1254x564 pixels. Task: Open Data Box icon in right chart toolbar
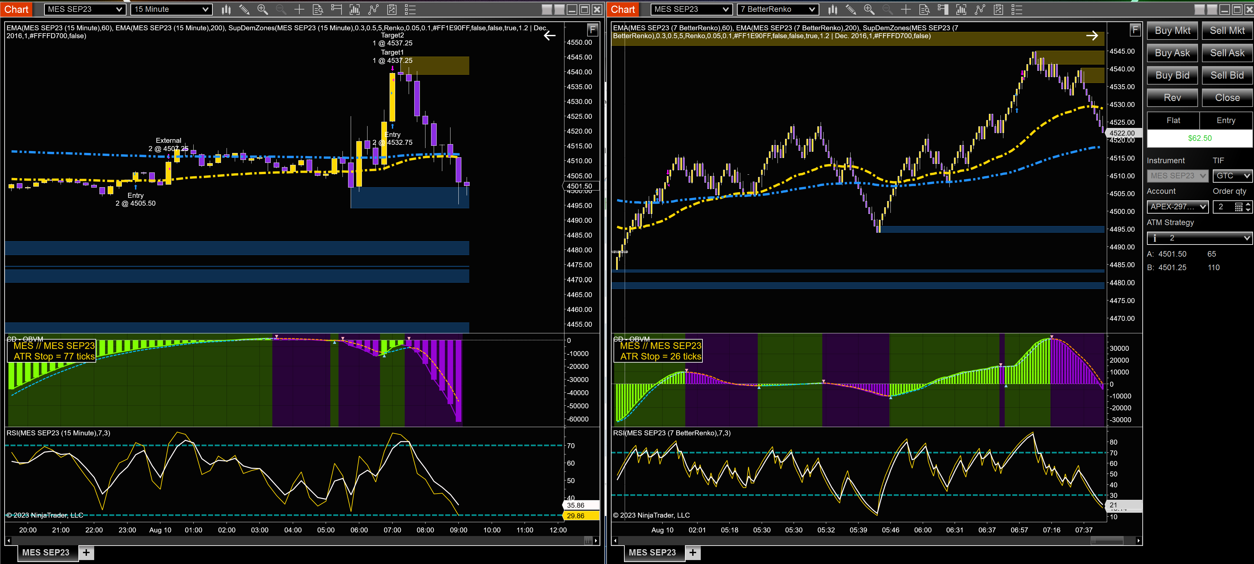[x=924, y=9]
